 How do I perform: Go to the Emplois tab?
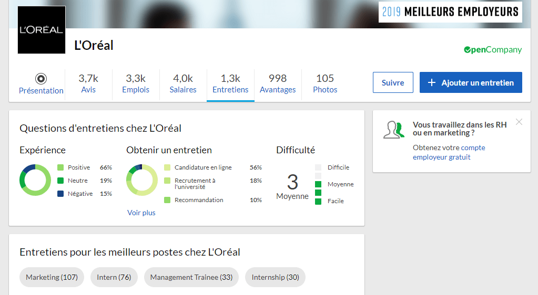[136, 83]
